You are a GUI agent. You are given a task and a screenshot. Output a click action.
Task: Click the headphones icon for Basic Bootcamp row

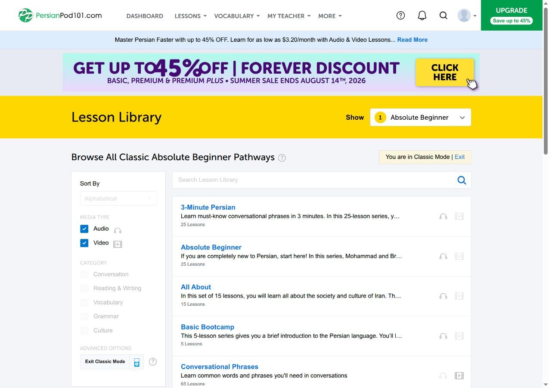pos(443,336)
